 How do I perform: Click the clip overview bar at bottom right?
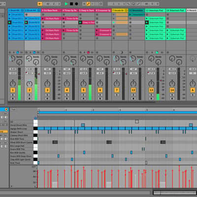coord(175,193)
